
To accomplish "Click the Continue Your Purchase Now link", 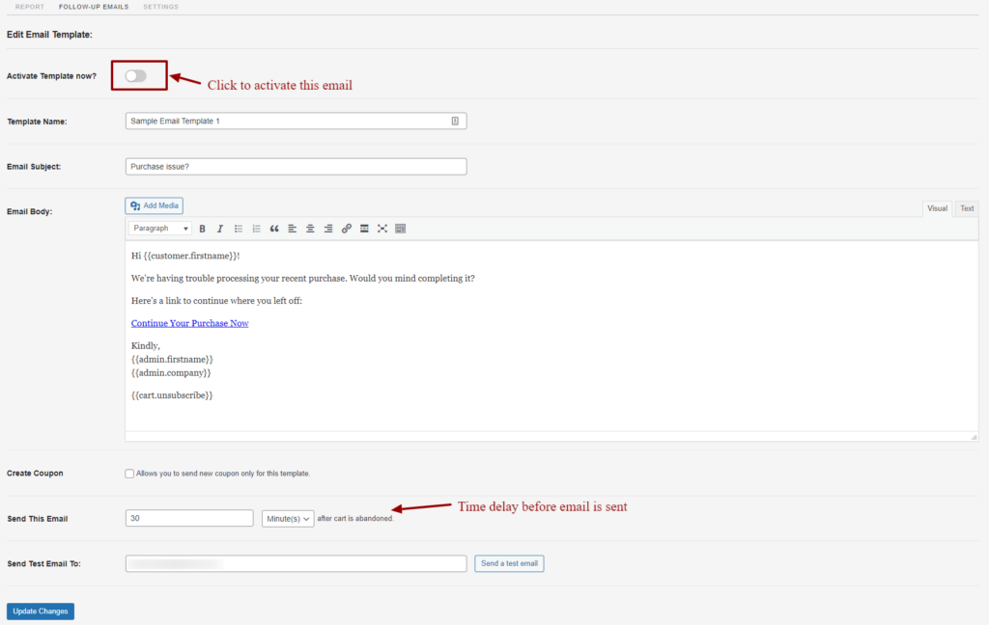I will click(190, 323).
